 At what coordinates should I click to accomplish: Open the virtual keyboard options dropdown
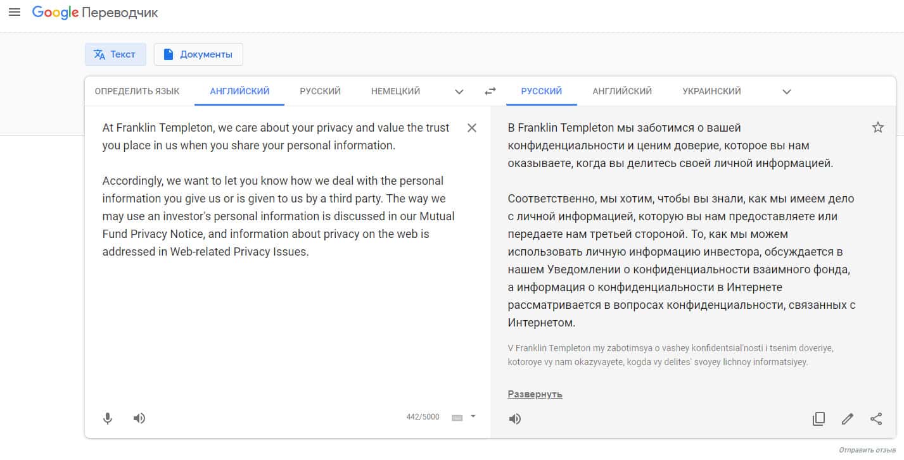(473, 416)
